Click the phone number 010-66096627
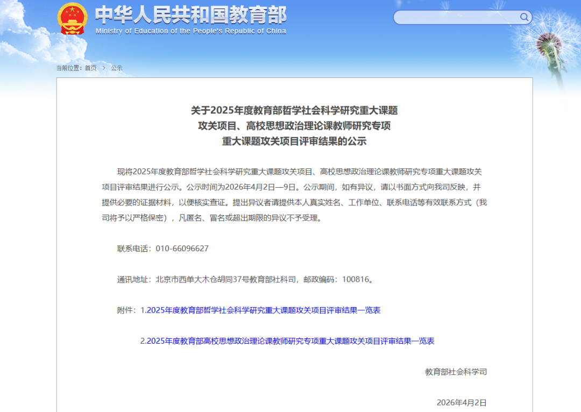 (182, 248)
